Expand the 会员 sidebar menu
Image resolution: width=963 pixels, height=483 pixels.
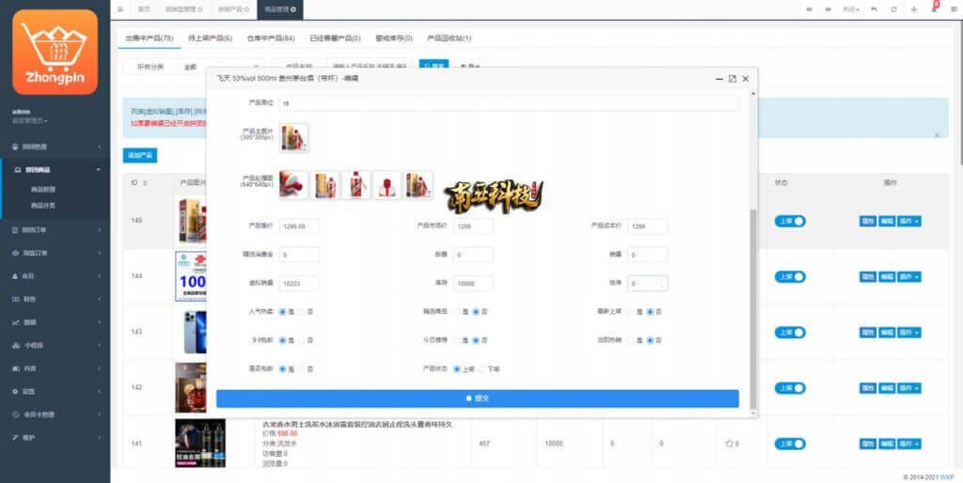coord(55,275)
